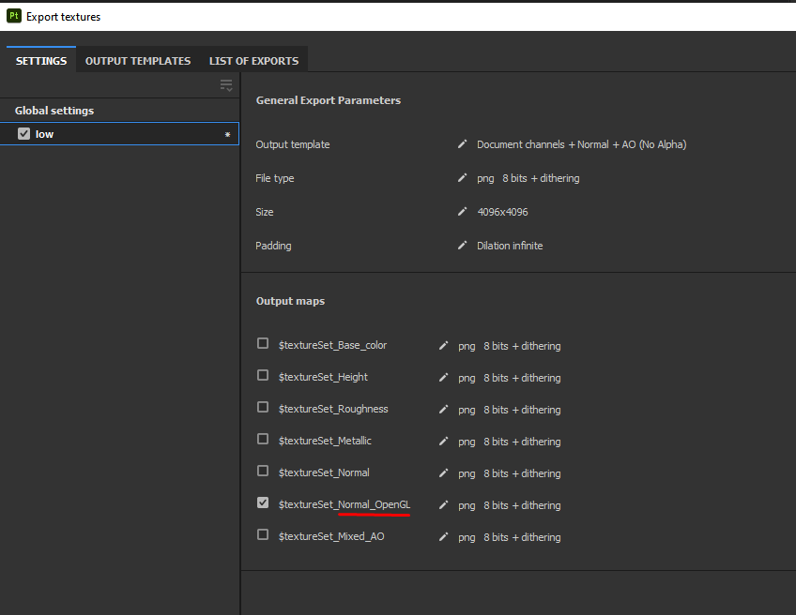The width and height of the screenshot is (796, 615).
Task: Click the pencil icon for Roughness map
Action: [444, 410]
